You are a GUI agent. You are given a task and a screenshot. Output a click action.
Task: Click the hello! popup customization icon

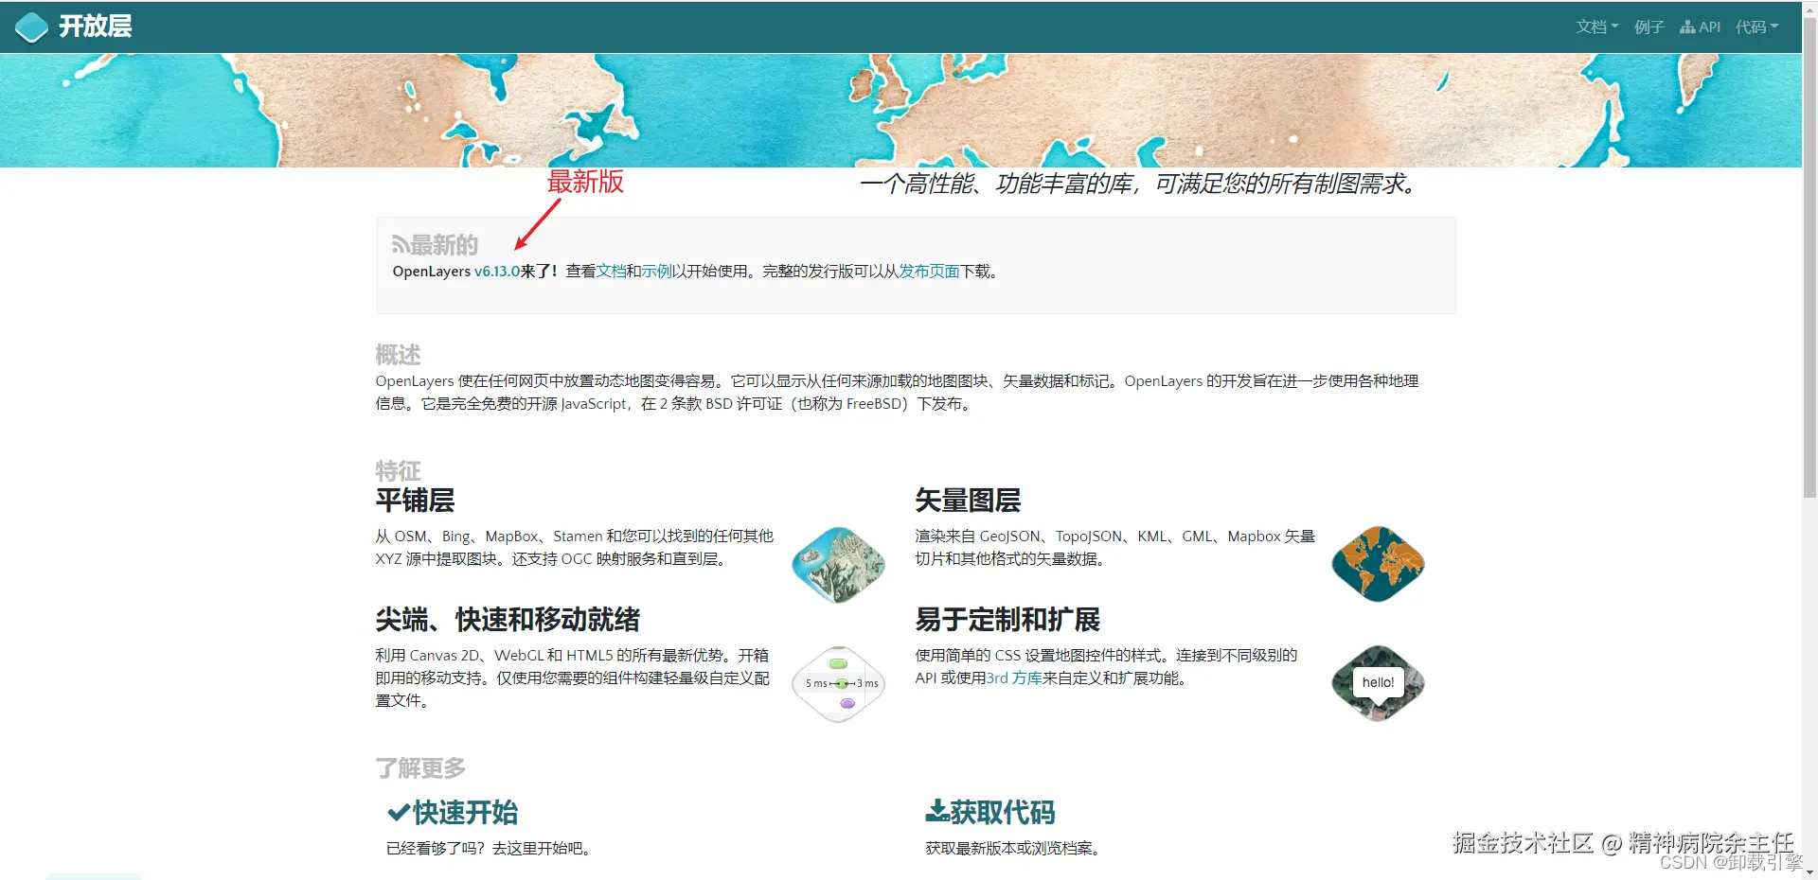pos(1377,683)
